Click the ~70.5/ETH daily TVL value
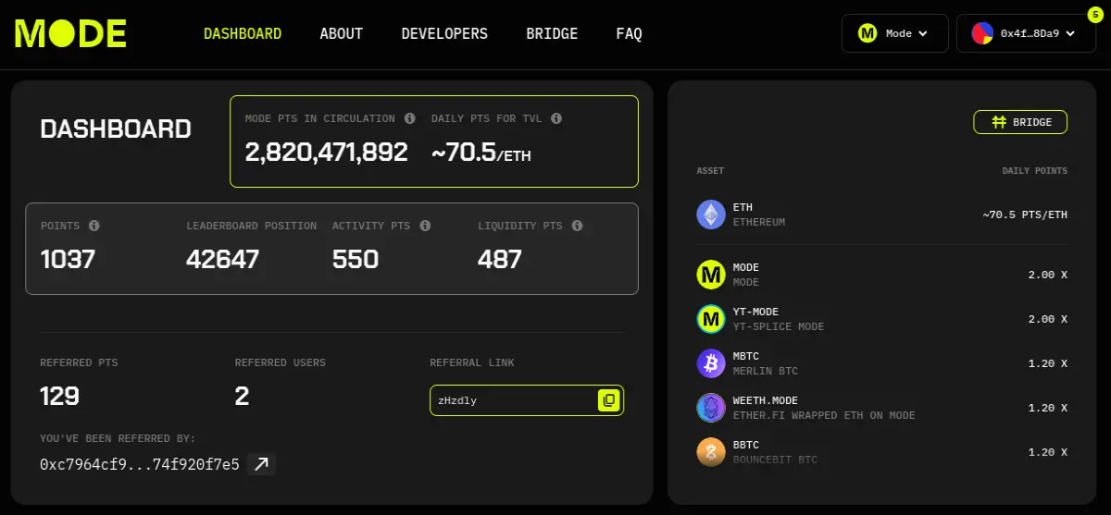The width and height of the screenshot is (1111, 515). click(481, 153)
